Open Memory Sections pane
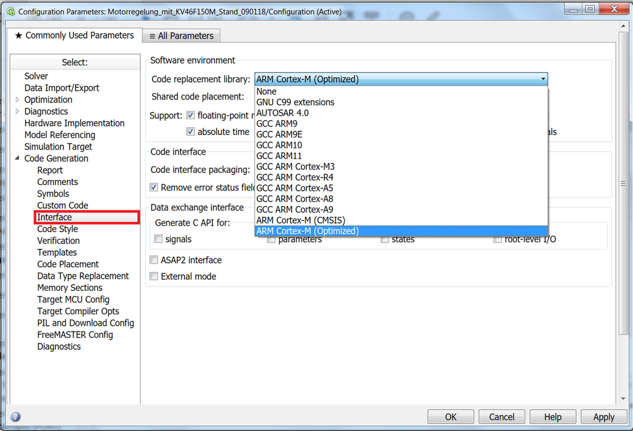Screen dimensions: 633x431 pos(70,287)
